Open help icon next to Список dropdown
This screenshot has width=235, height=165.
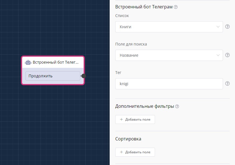point(227,27)
